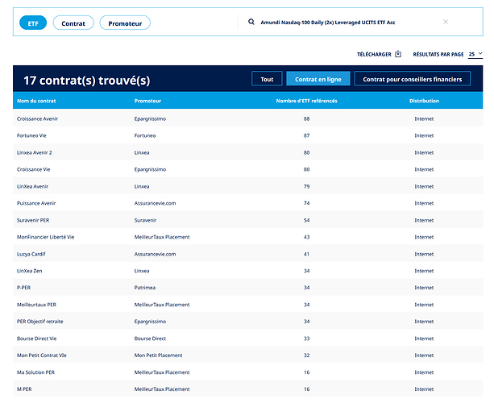Image resolution: width=494 pixels, height=403 pixels.
Task: Click the ETF count 41
Action: tap(306, 254)
